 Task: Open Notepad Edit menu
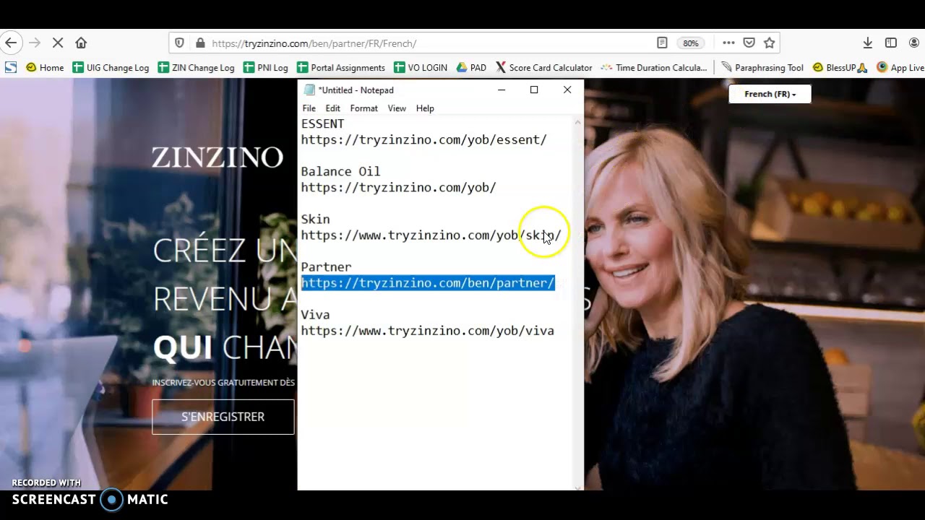332,108
